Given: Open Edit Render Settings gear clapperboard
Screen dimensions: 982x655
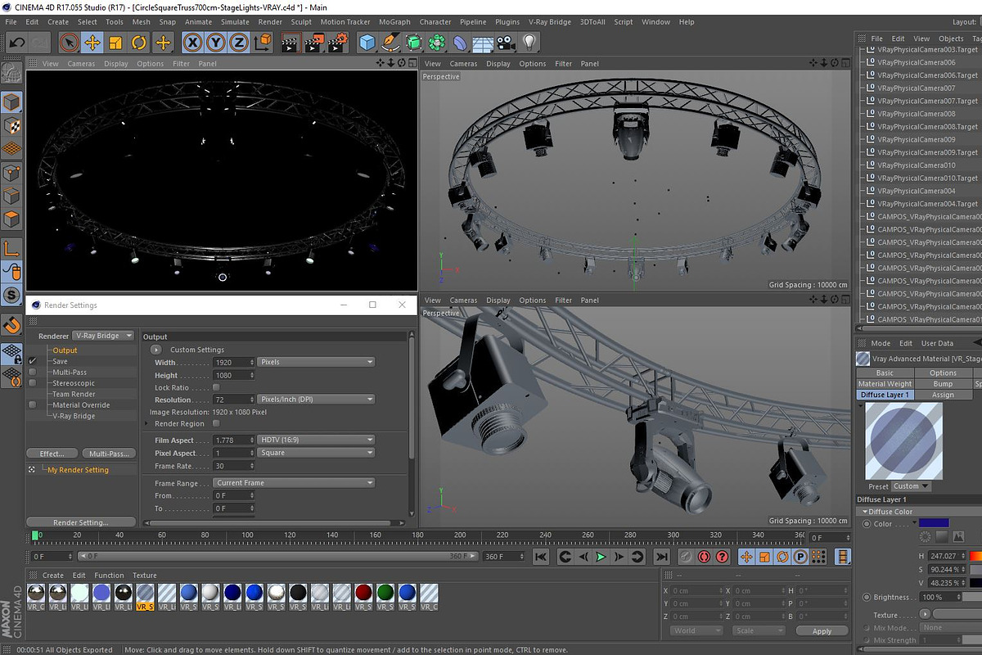Looking at the screenshot, I should point(338,42).
